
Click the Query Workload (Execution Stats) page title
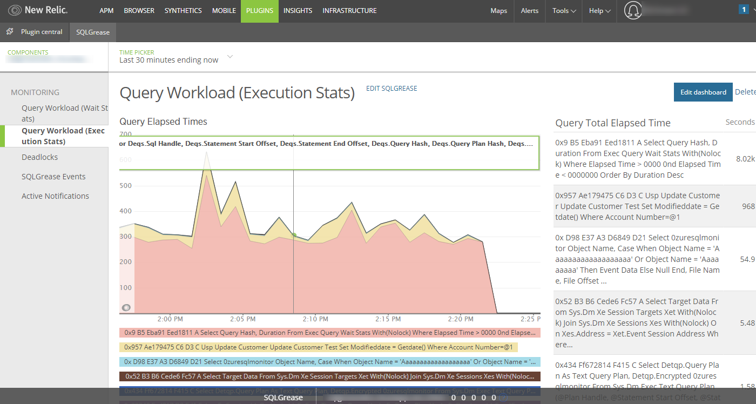coord(237,93)
